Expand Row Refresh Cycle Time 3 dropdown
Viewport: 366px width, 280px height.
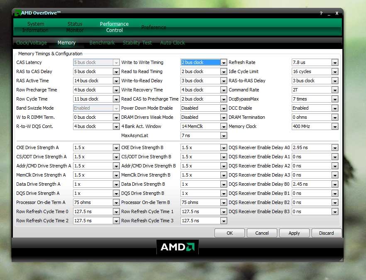(x=224, y=221)
